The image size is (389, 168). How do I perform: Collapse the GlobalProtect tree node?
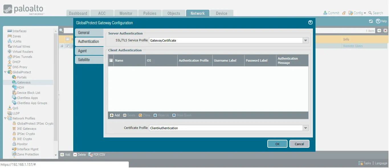5,72
